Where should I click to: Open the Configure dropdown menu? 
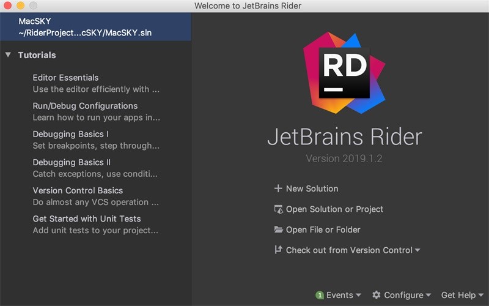click(x=407, y=295)
